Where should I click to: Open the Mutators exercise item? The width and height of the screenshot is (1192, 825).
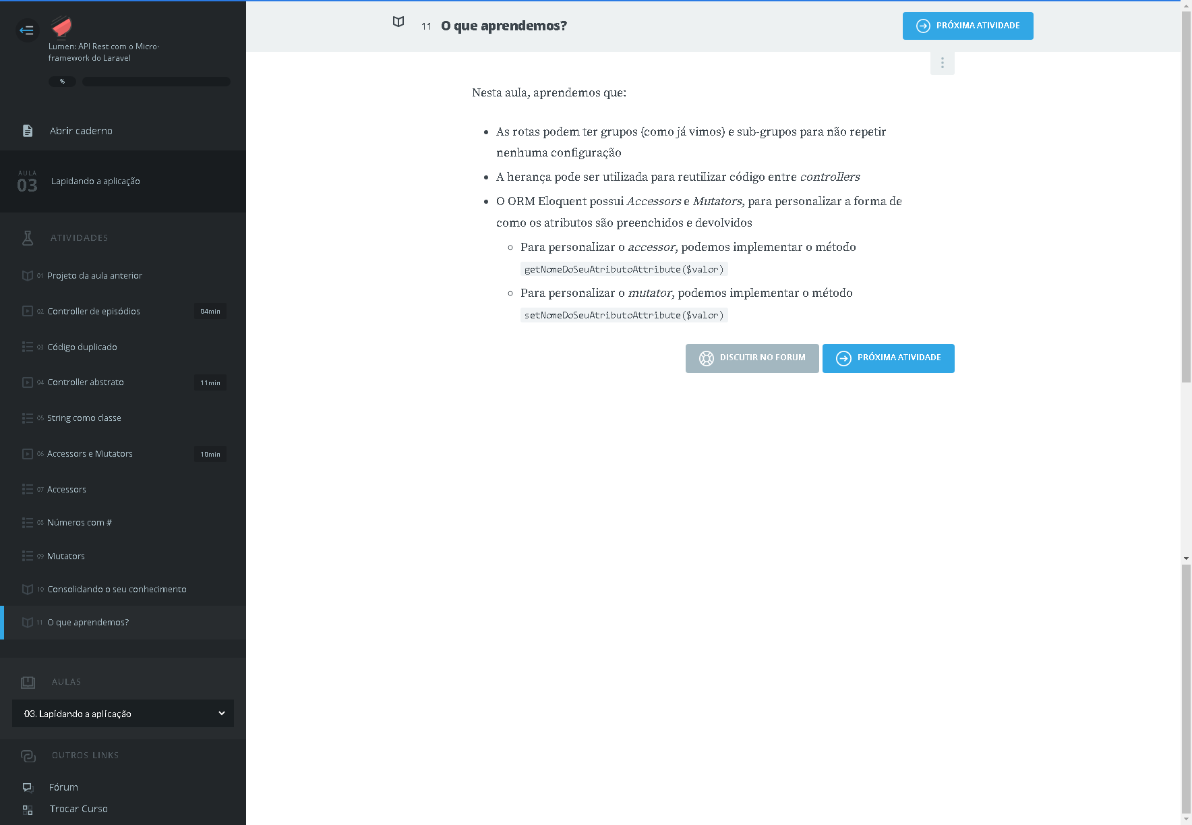tap(66, 557)
